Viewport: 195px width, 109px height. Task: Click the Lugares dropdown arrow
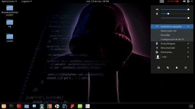tap(31, 1)
